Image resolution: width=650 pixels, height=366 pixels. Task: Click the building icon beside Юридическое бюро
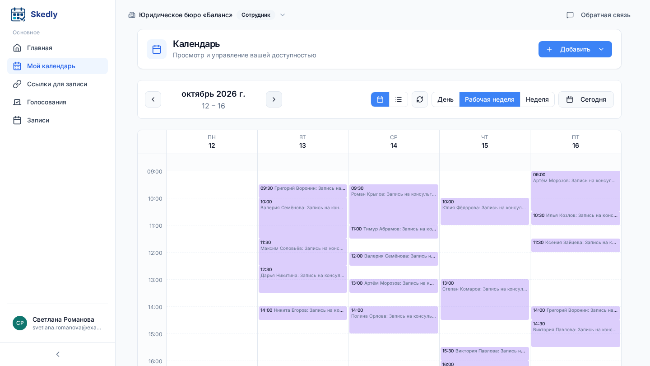click(x=132, y=15)
